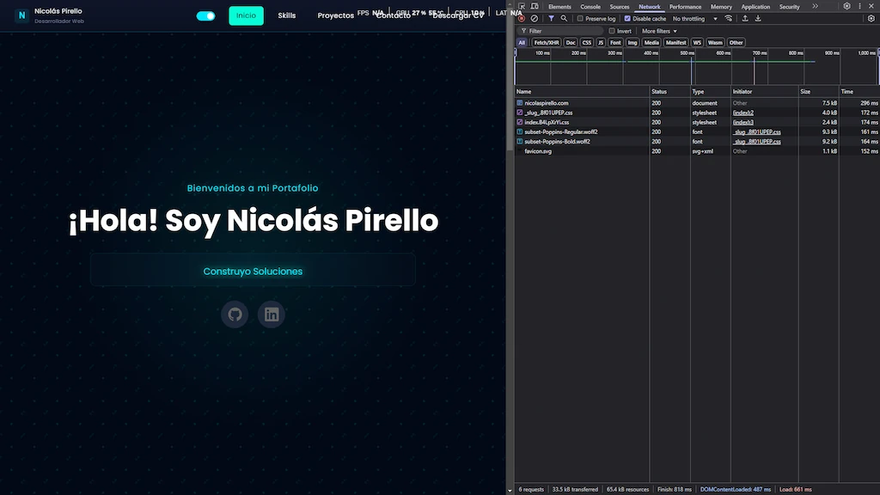Enable the Preserve log checkbox

tap(581, 18)
